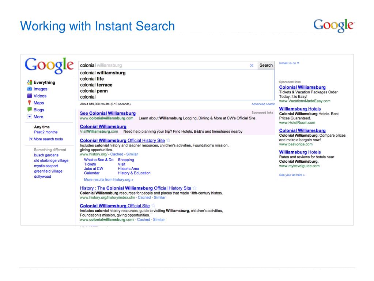Open Colonial Williamsburg Official History Site result

122,141
